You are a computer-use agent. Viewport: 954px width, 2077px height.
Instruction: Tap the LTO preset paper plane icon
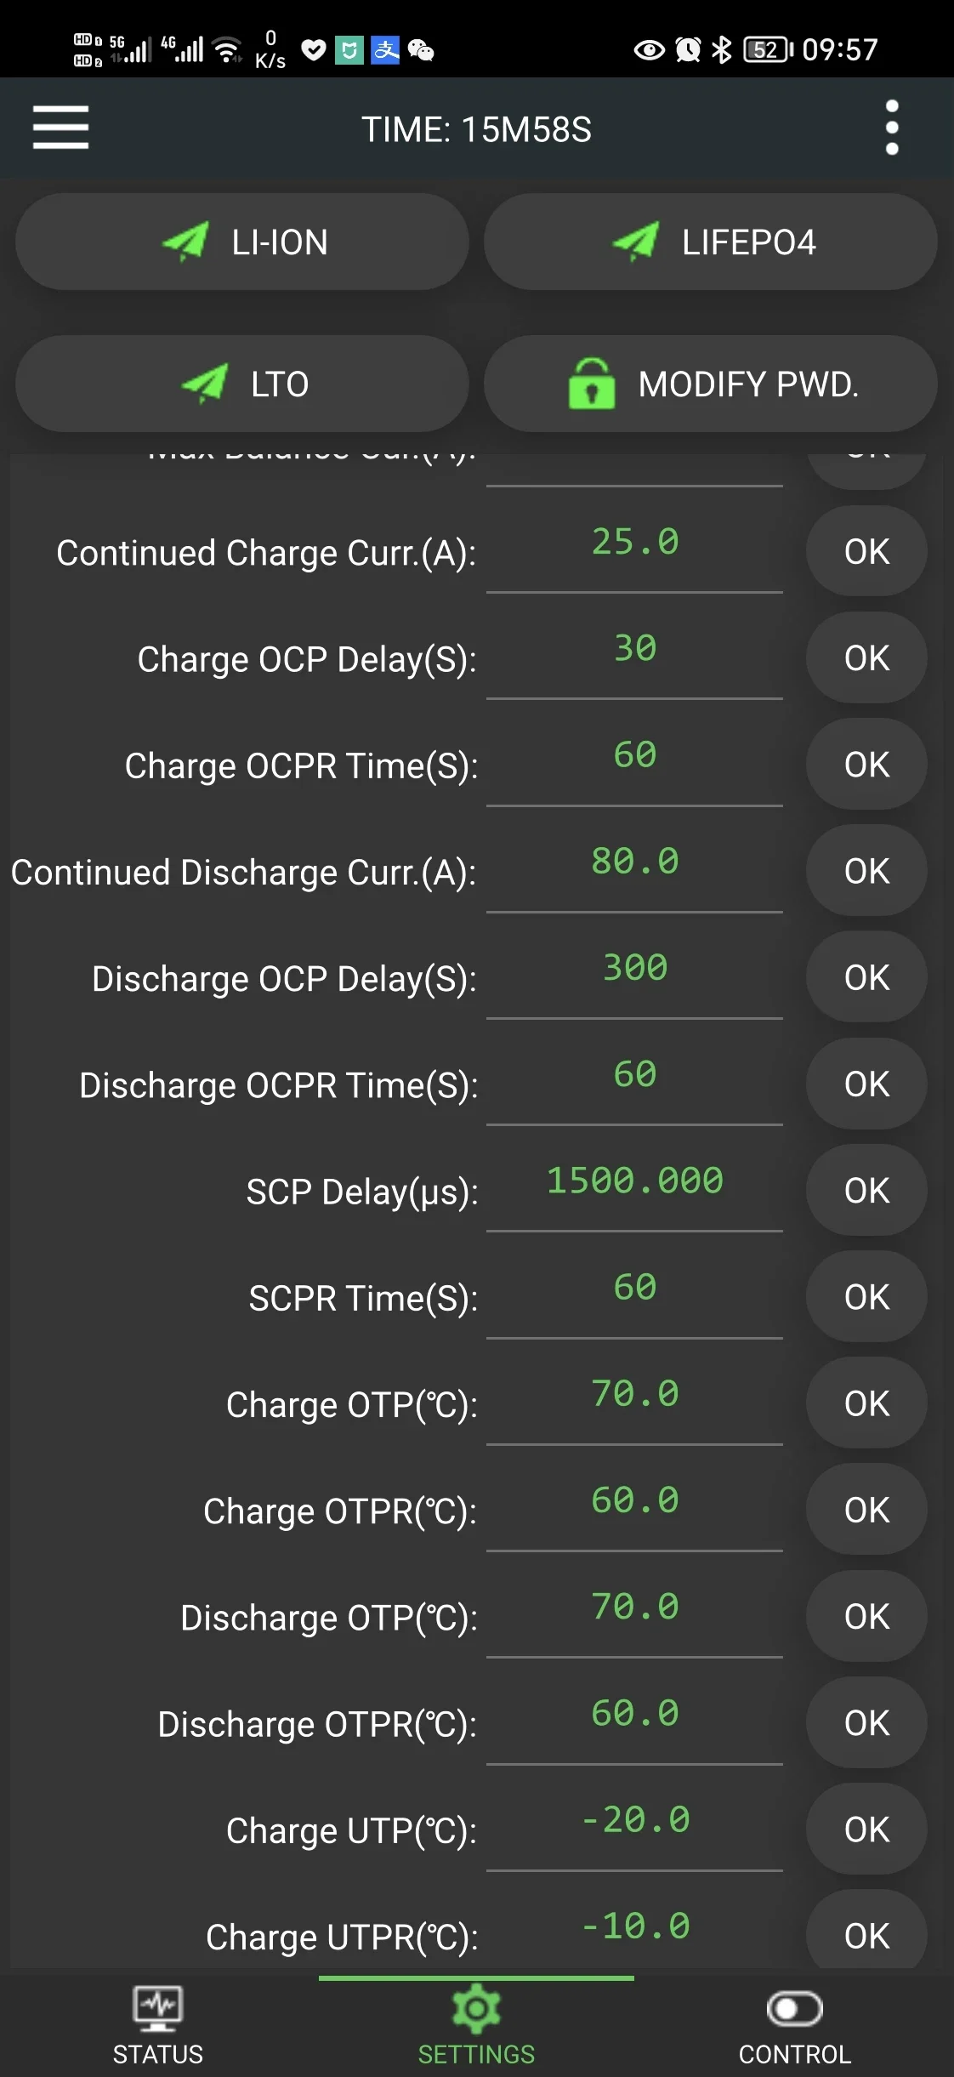tap(205, 384)
